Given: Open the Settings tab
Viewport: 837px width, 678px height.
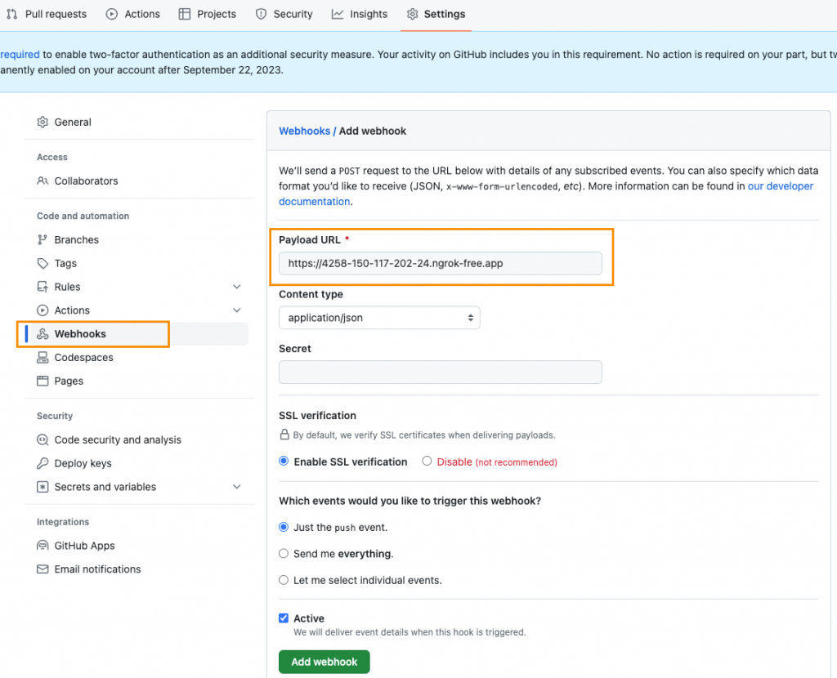Looking at the screenshot, I should (x=436, y=14).
